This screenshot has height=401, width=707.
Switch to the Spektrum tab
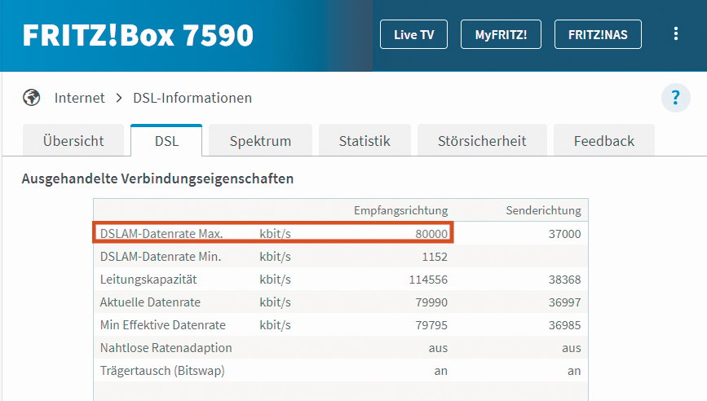click(x=260, y=140)
